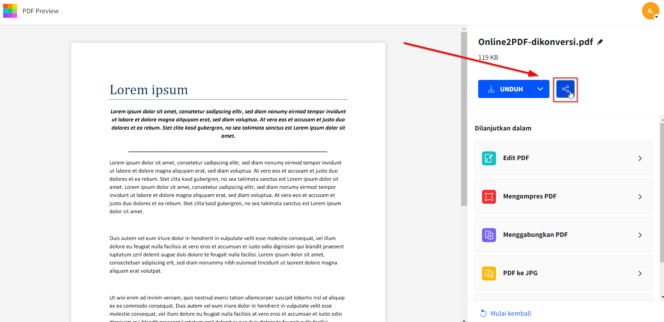Expand the download options dropdown arrow

pos(540,89)
